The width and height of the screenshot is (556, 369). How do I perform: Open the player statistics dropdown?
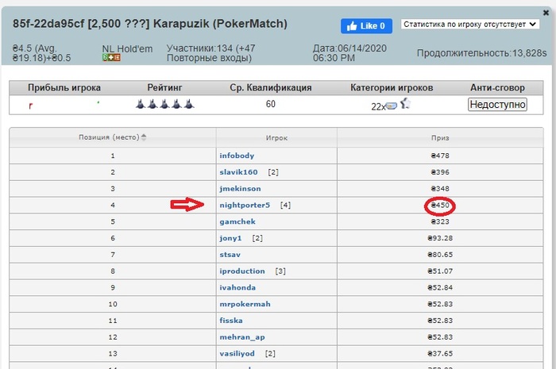click(x=470, y=24)
